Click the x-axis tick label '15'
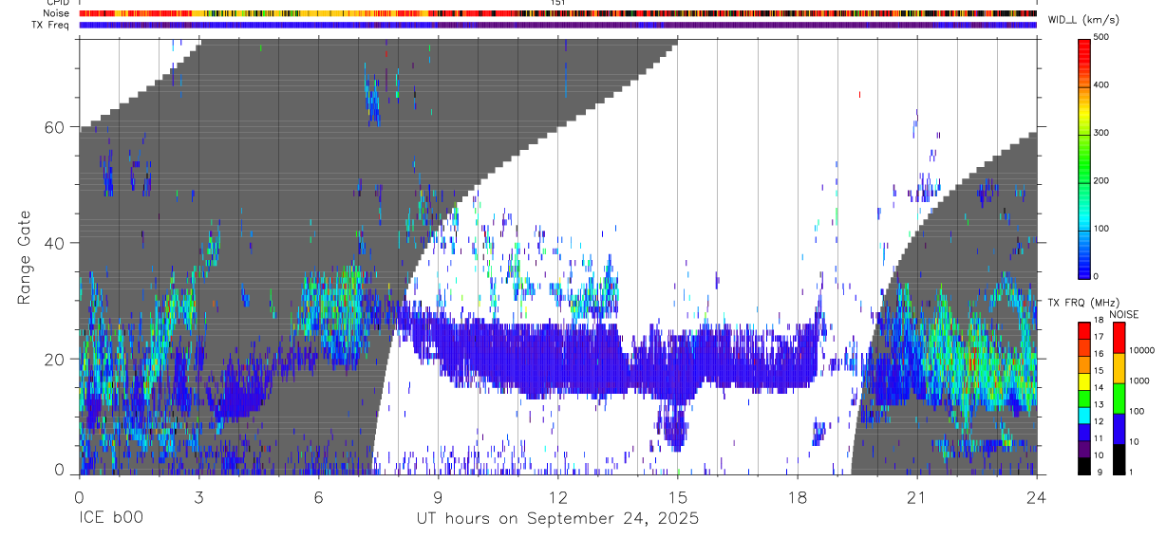 [x=677, y=496]
